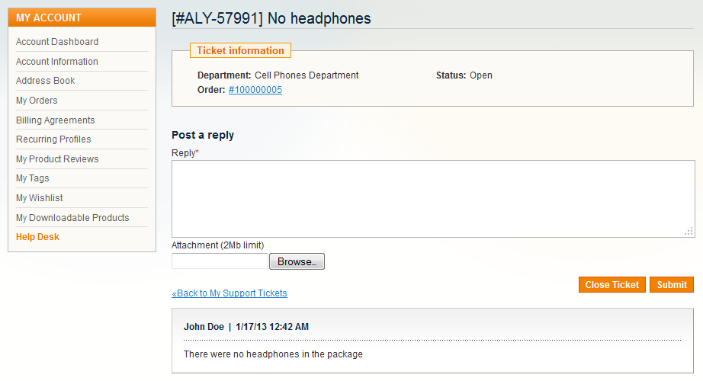Image resolution: width=703 pixels, height=381 pixels.
Task: Select Recurring Profiles menu item
Action: pos(53,139)
